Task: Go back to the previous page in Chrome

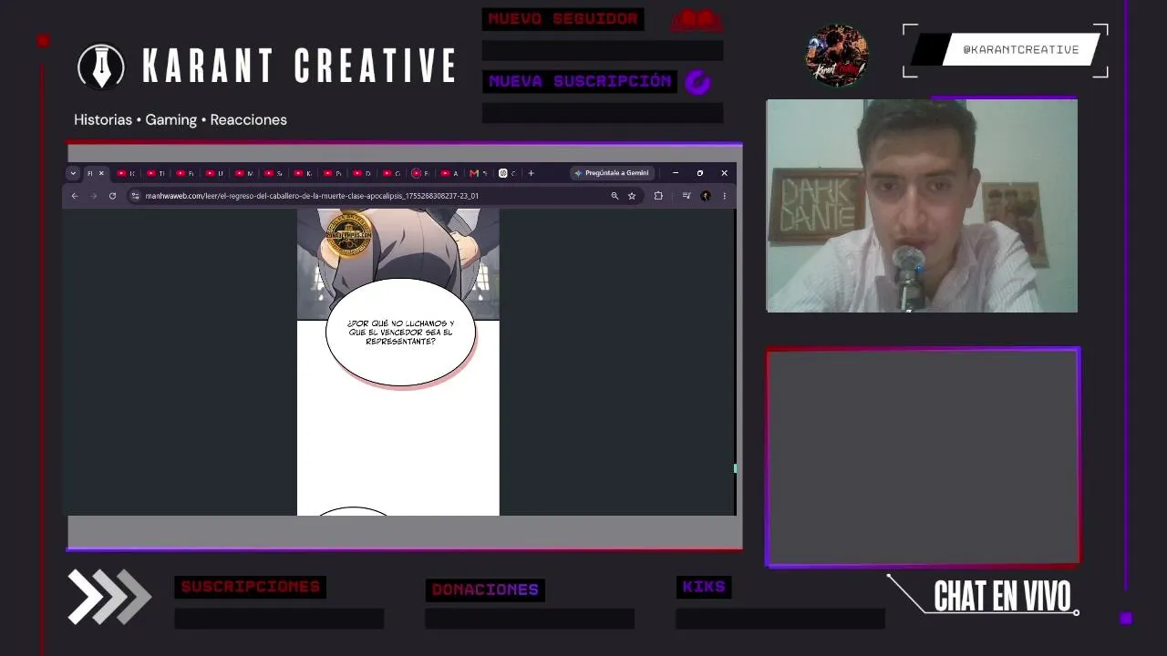Action: click(75, 196)
